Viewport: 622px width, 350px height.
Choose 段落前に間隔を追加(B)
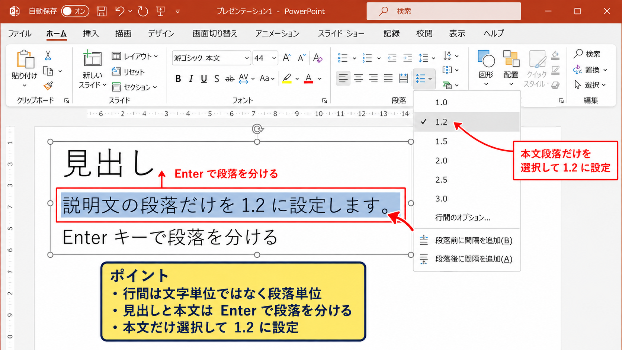(467, 240)
